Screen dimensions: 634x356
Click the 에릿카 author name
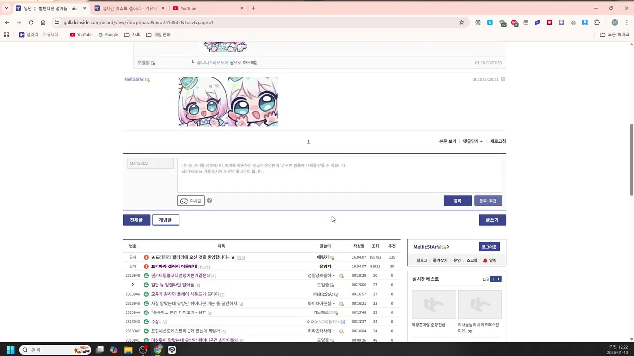323,258
